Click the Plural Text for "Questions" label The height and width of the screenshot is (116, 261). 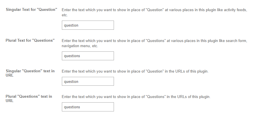(x=30, y=41)
